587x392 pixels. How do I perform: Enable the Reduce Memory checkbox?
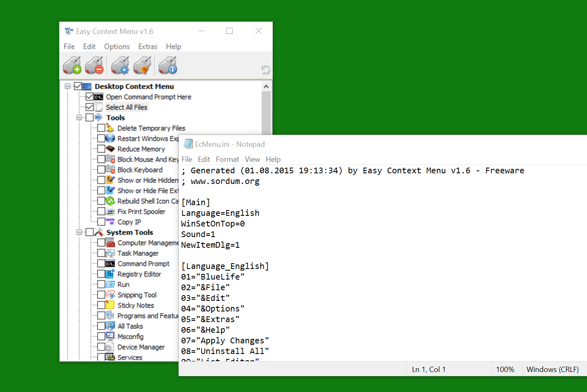coord(101,149)
